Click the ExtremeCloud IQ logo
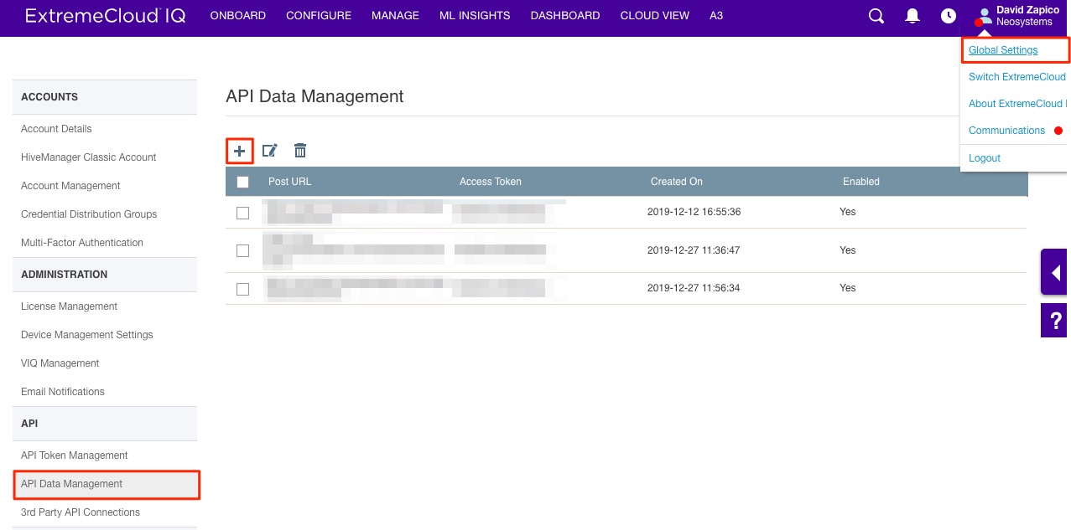This screenshot has width=1071, height=530. click(x=107, y=15)
